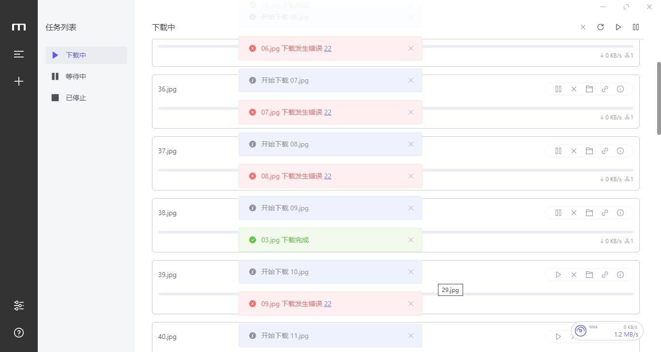The image size is (661, 352).
Task: Open the help question mark icon
Action: point(19,333)
